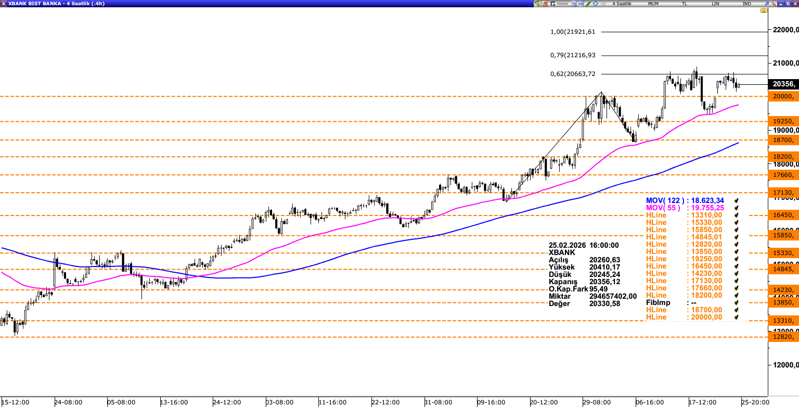
Task: Select the green pencil drawing tool
Action: [x=588, y=4]
